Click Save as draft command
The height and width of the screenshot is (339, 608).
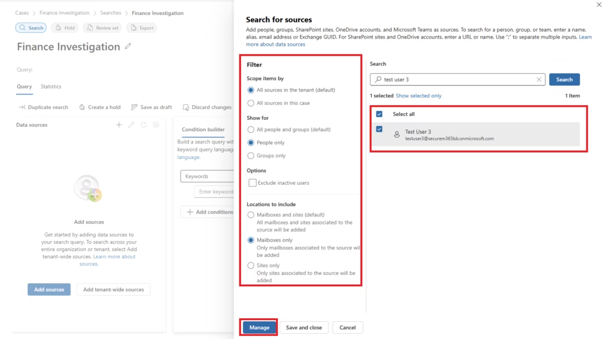pyautogui.click(x=151, y=107)
